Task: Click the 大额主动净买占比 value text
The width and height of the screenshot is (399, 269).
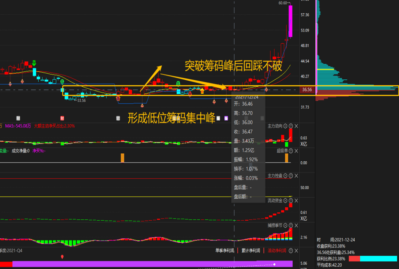Action: coord(54,126)
